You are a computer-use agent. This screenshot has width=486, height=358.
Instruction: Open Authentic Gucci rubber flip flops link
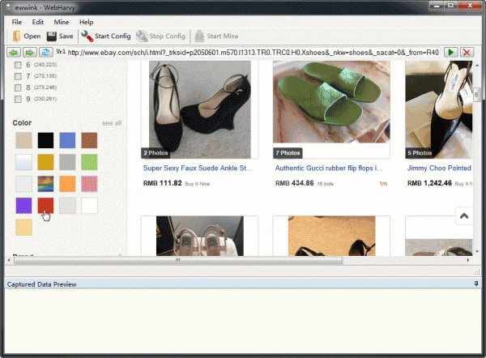click(329, 168)
